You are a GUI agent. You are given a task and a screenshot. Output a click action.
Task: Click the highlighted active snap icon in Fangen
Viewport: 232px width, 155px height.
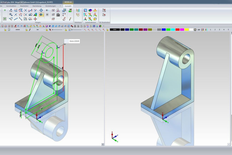pos(41,15)
